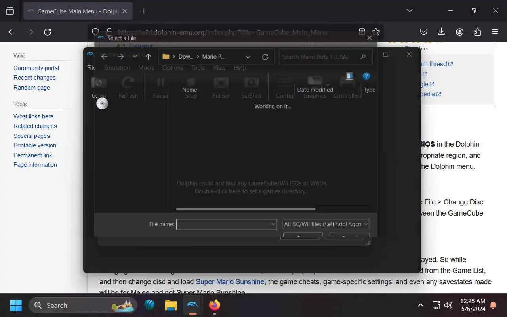Open File menu in Dolphin window
Image resolution: width=507 pixels, height=317 pixels.
91,68
